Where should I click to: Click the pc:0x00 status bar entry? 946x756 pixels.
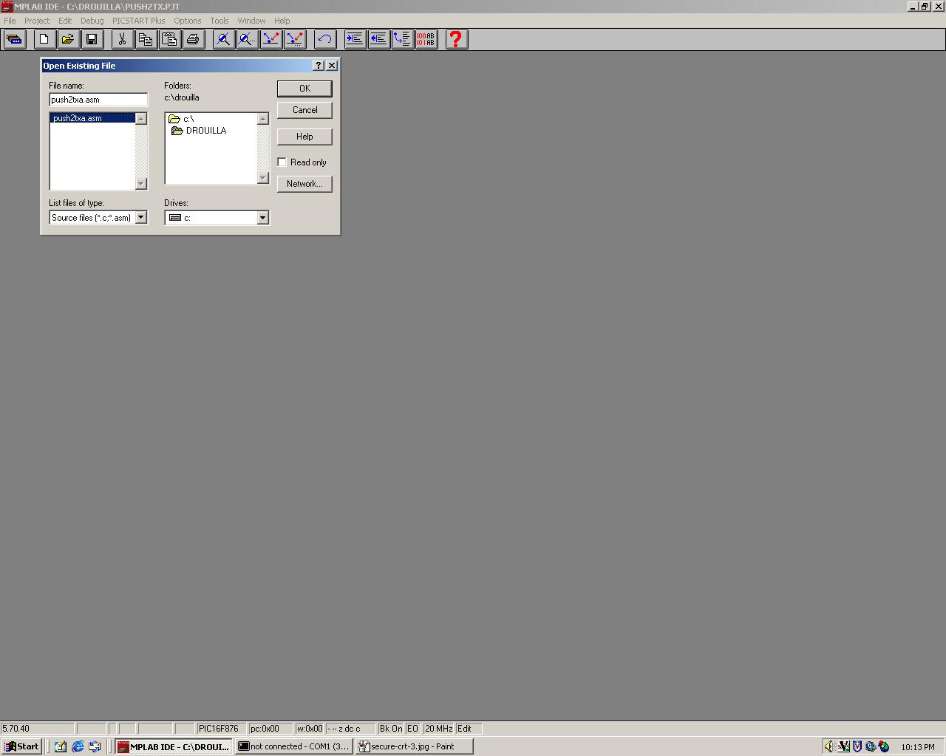pos(270,729)
